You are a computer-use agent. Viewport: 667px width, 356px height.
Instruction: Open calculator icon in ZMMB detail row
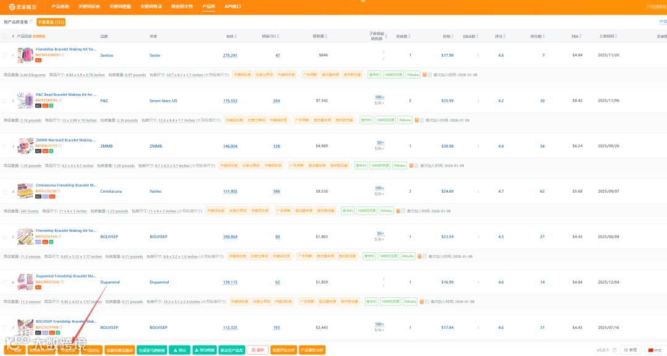tap(411, 166)
